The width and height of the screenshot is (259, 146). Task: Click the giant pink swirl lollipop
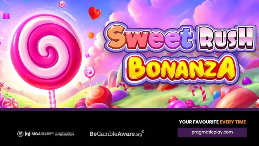click(x=46, y=52)
